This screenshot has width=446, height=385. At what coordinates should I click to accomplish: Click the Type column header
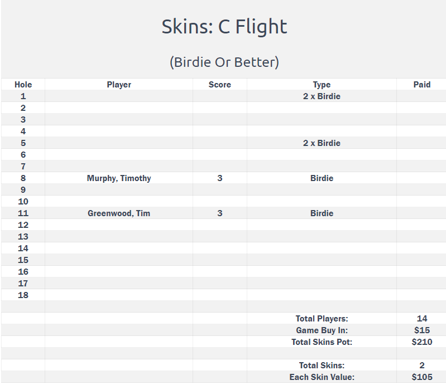(x=322, y=85)
